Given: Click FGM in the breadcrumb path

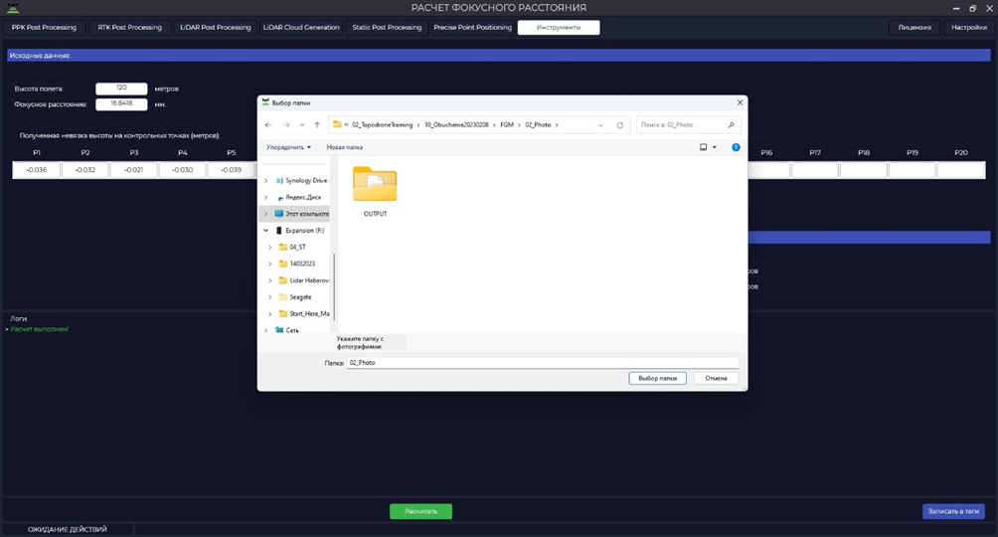Looking at the screenshot, I should click(x=507, y=125).
